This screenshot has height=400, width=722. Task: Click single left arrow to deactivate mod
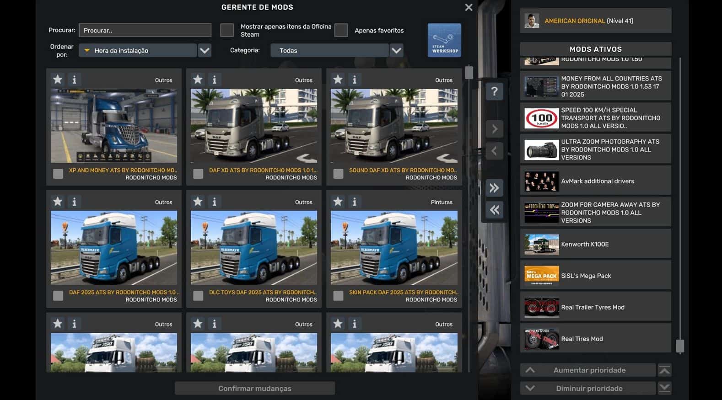point(494,151)
